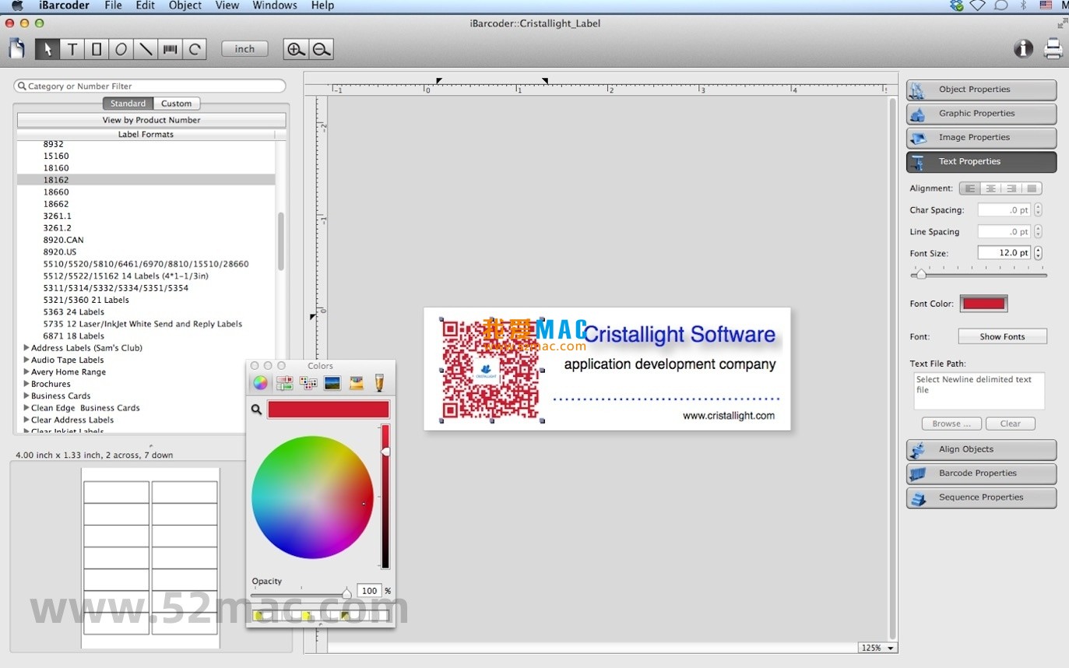This screenshot has width=1069, height=668.
Task: Open the Object menu
Action: (185, 5)
